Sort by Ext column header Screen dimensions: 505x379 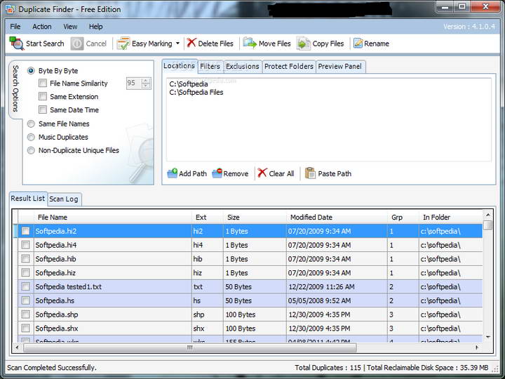(208, 217)
